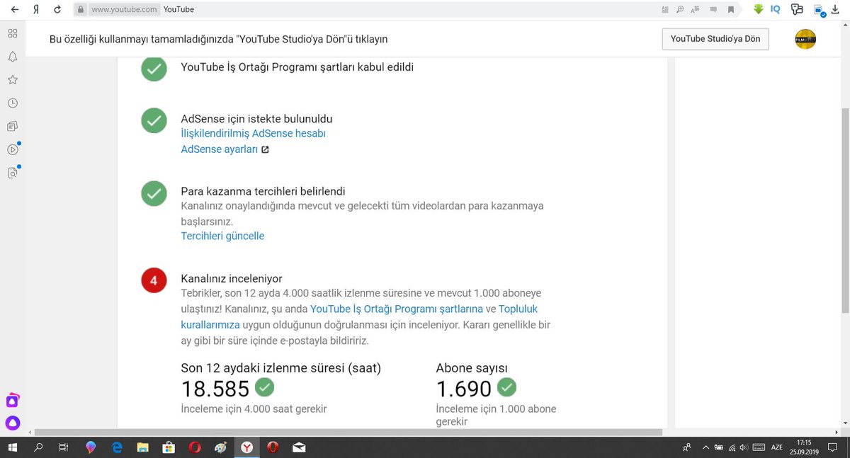
Task: Click the "Abone sayısı" label
Action: click(x=472, y=368)
